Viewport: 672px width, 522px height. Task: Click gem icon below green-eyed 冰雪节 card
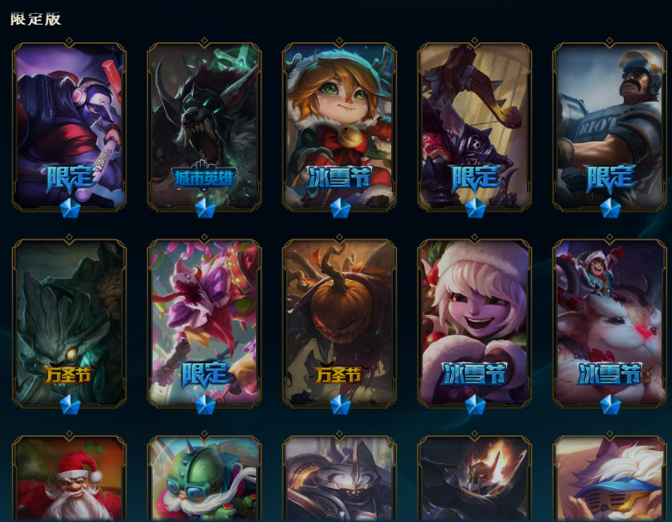pos(340,208)
